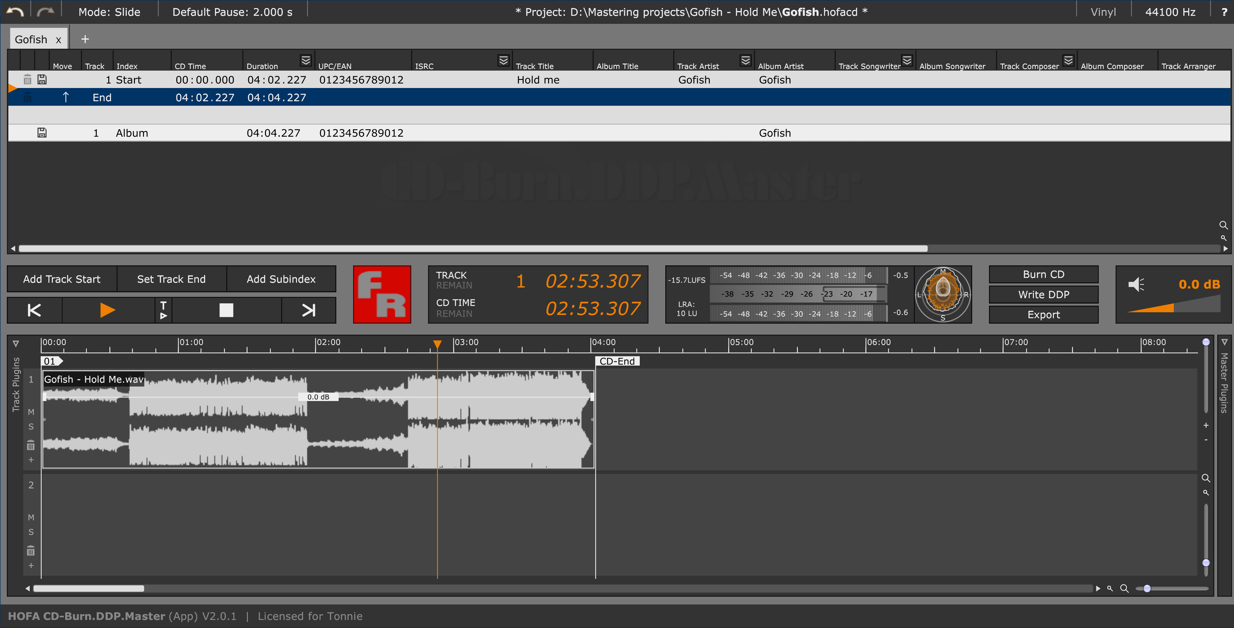
Task: Start playback with the orange play button
Action: pos(108,310)
